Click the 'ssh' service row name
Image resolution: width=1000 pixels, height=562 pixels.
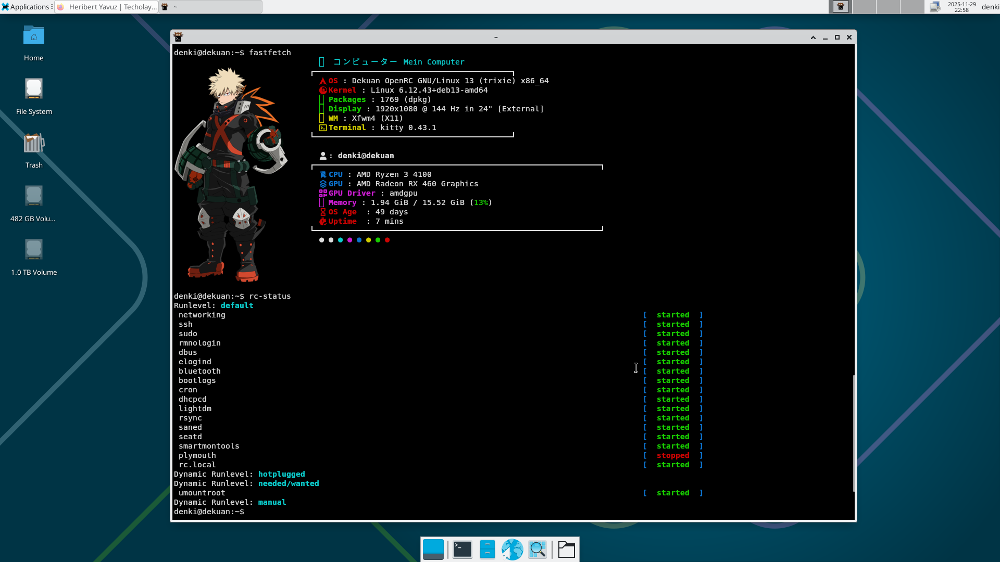coord(185,324)
